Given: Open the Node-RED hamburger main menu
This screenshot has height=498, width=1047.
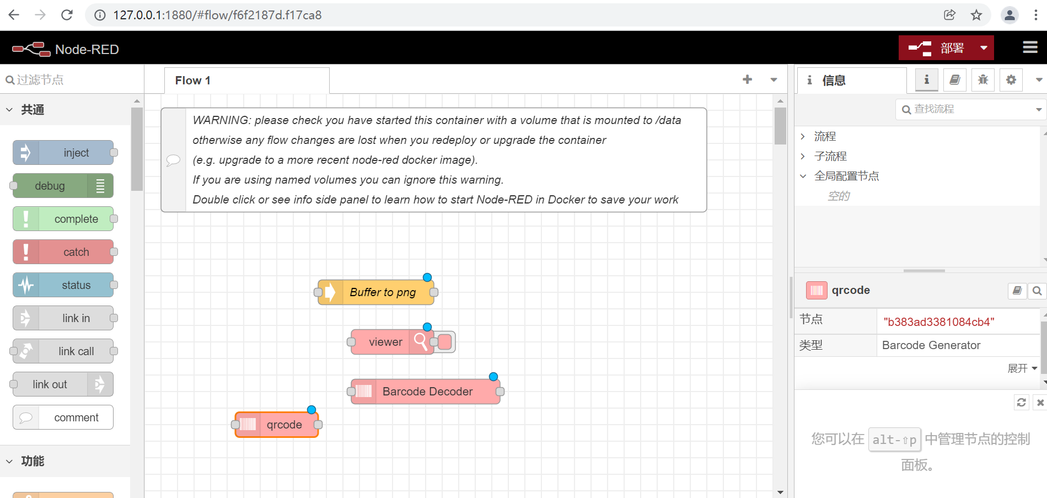Looking at the screenshot, I should click(1030, 47).
